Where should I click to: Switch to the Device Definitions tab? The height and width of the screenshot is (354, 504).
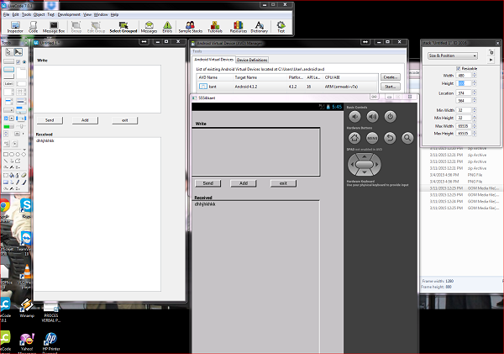252,61
